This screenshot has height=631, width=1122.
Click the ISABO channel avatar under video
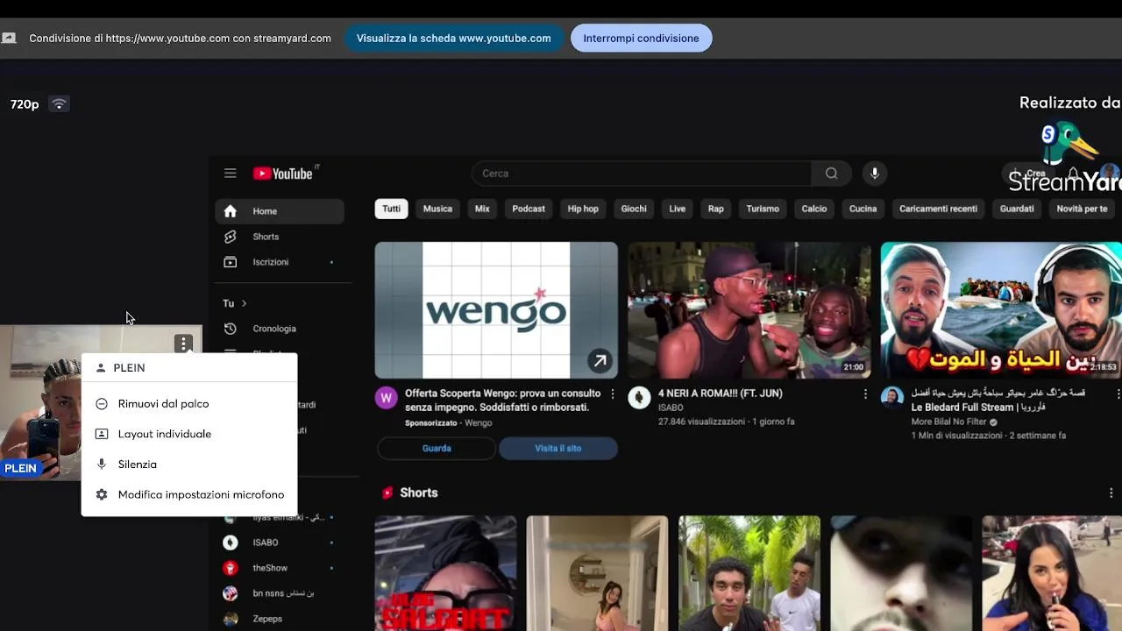(639, 398)
